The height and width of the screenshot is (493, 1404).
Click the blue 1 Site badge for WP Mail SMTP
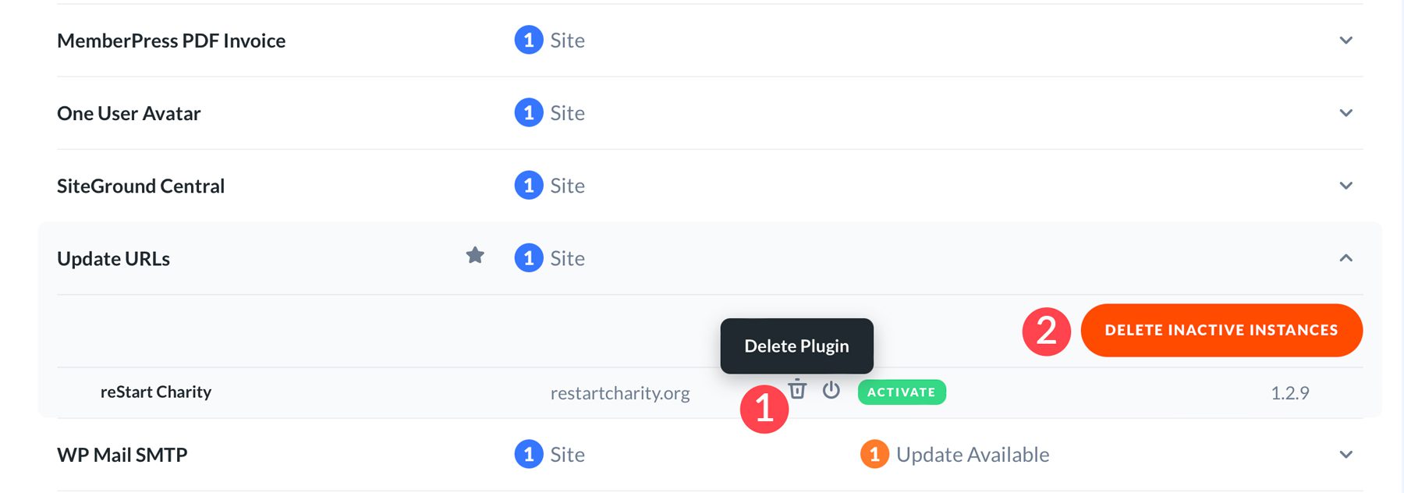tap(529, 454)
